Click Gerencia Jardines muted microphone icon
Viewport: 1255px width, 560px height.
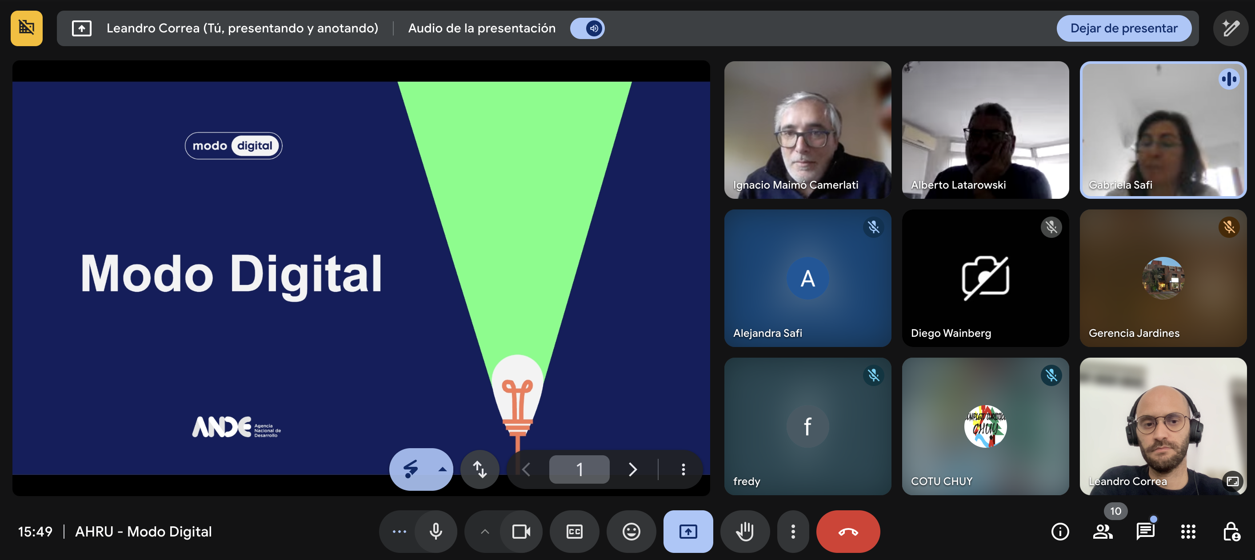click(1229, 227)
